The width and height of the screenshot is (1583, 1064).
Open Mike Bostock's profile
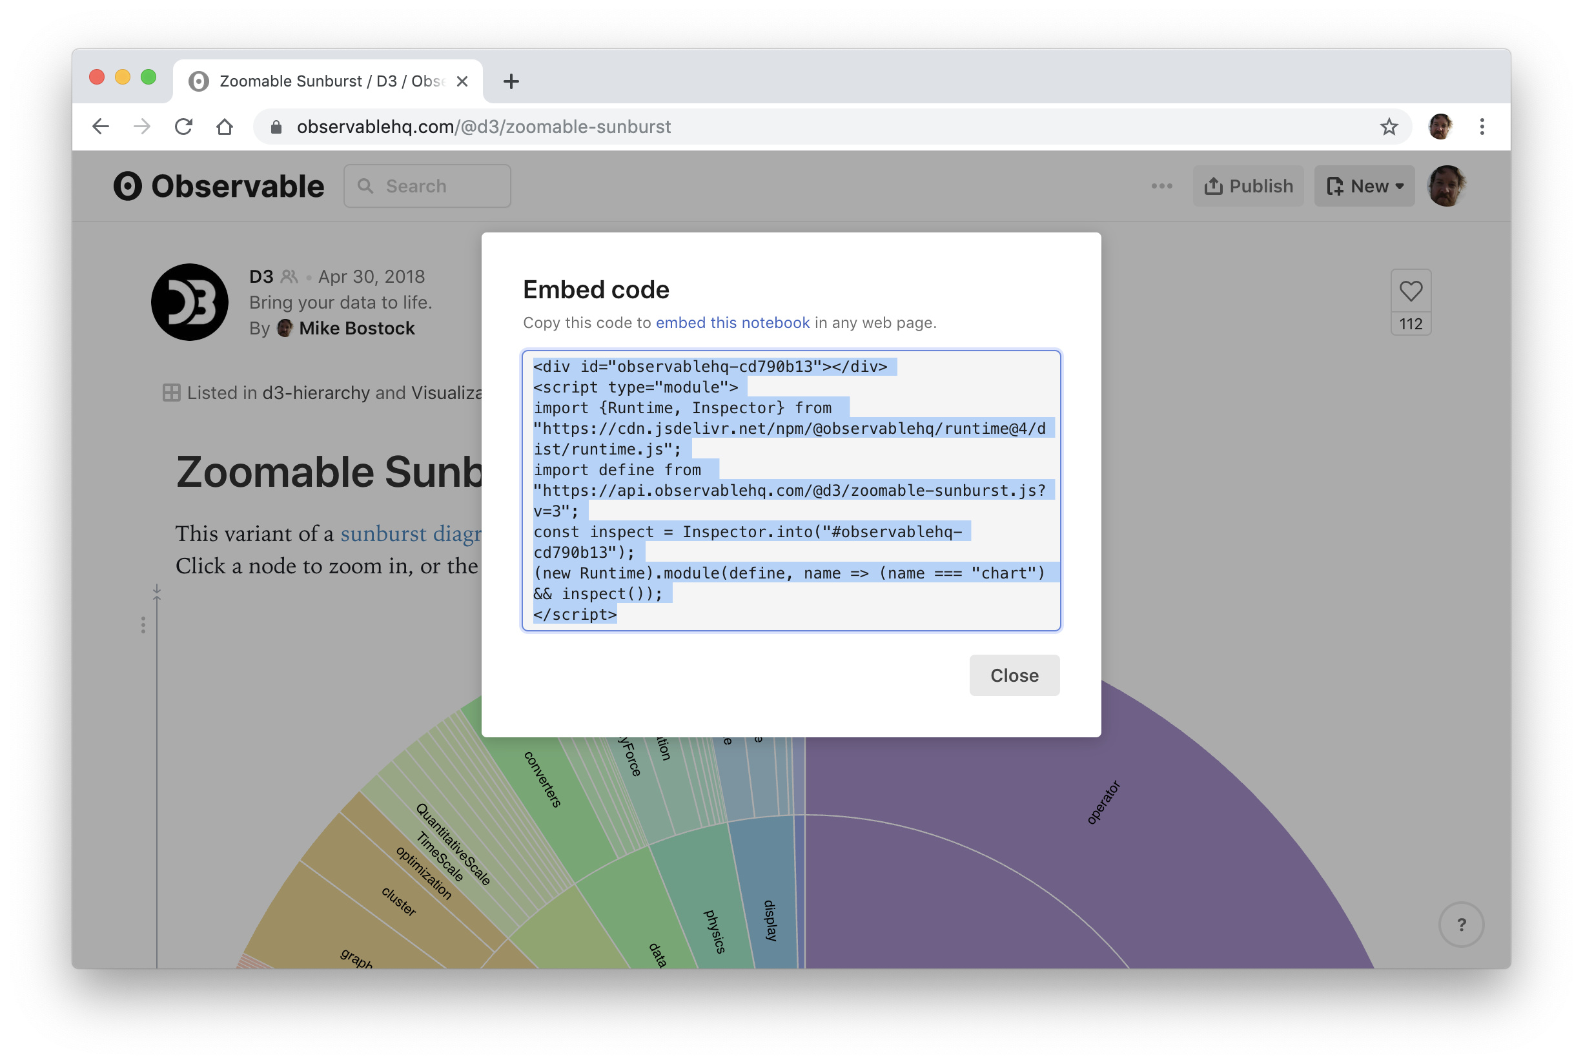[357, 329]
